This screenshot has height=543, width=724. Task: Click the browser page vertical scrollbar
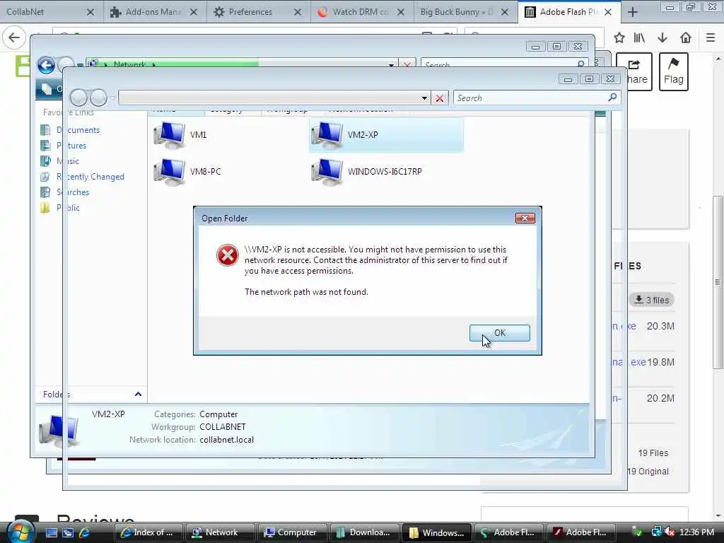718,282
